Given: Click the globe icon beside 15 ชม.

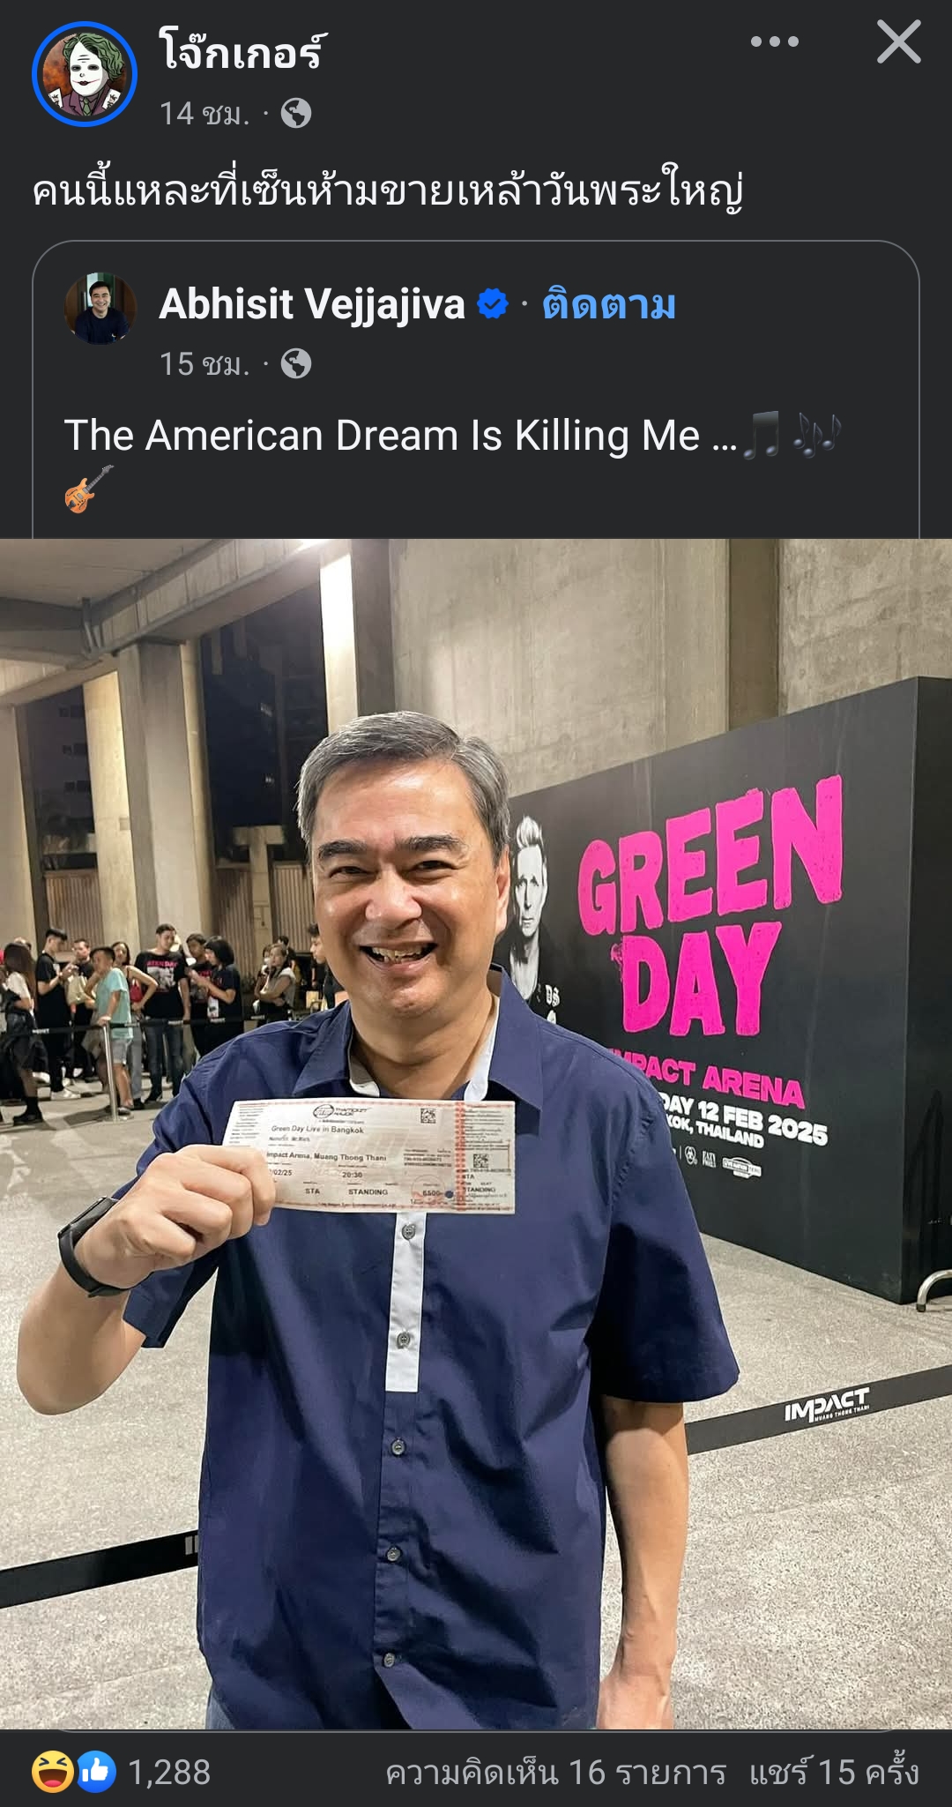Looking at the screenshot, I should point(296,363).
